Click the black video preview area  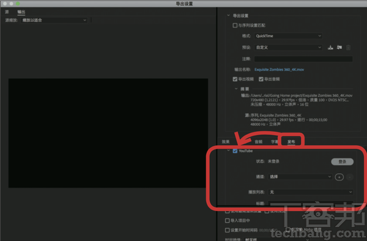(x=108, y=133)
